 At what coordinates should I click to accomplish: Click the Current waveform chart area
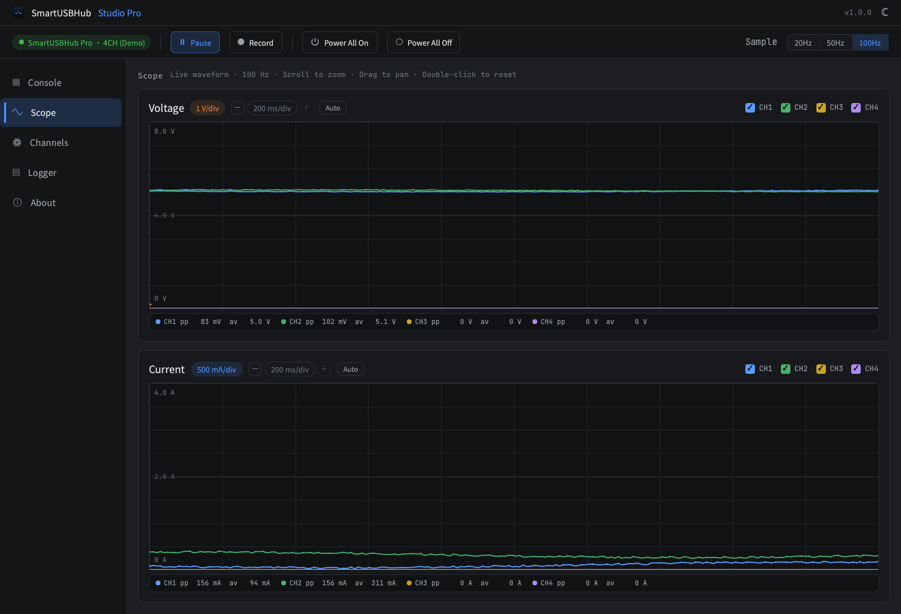[x=513, y=476]
